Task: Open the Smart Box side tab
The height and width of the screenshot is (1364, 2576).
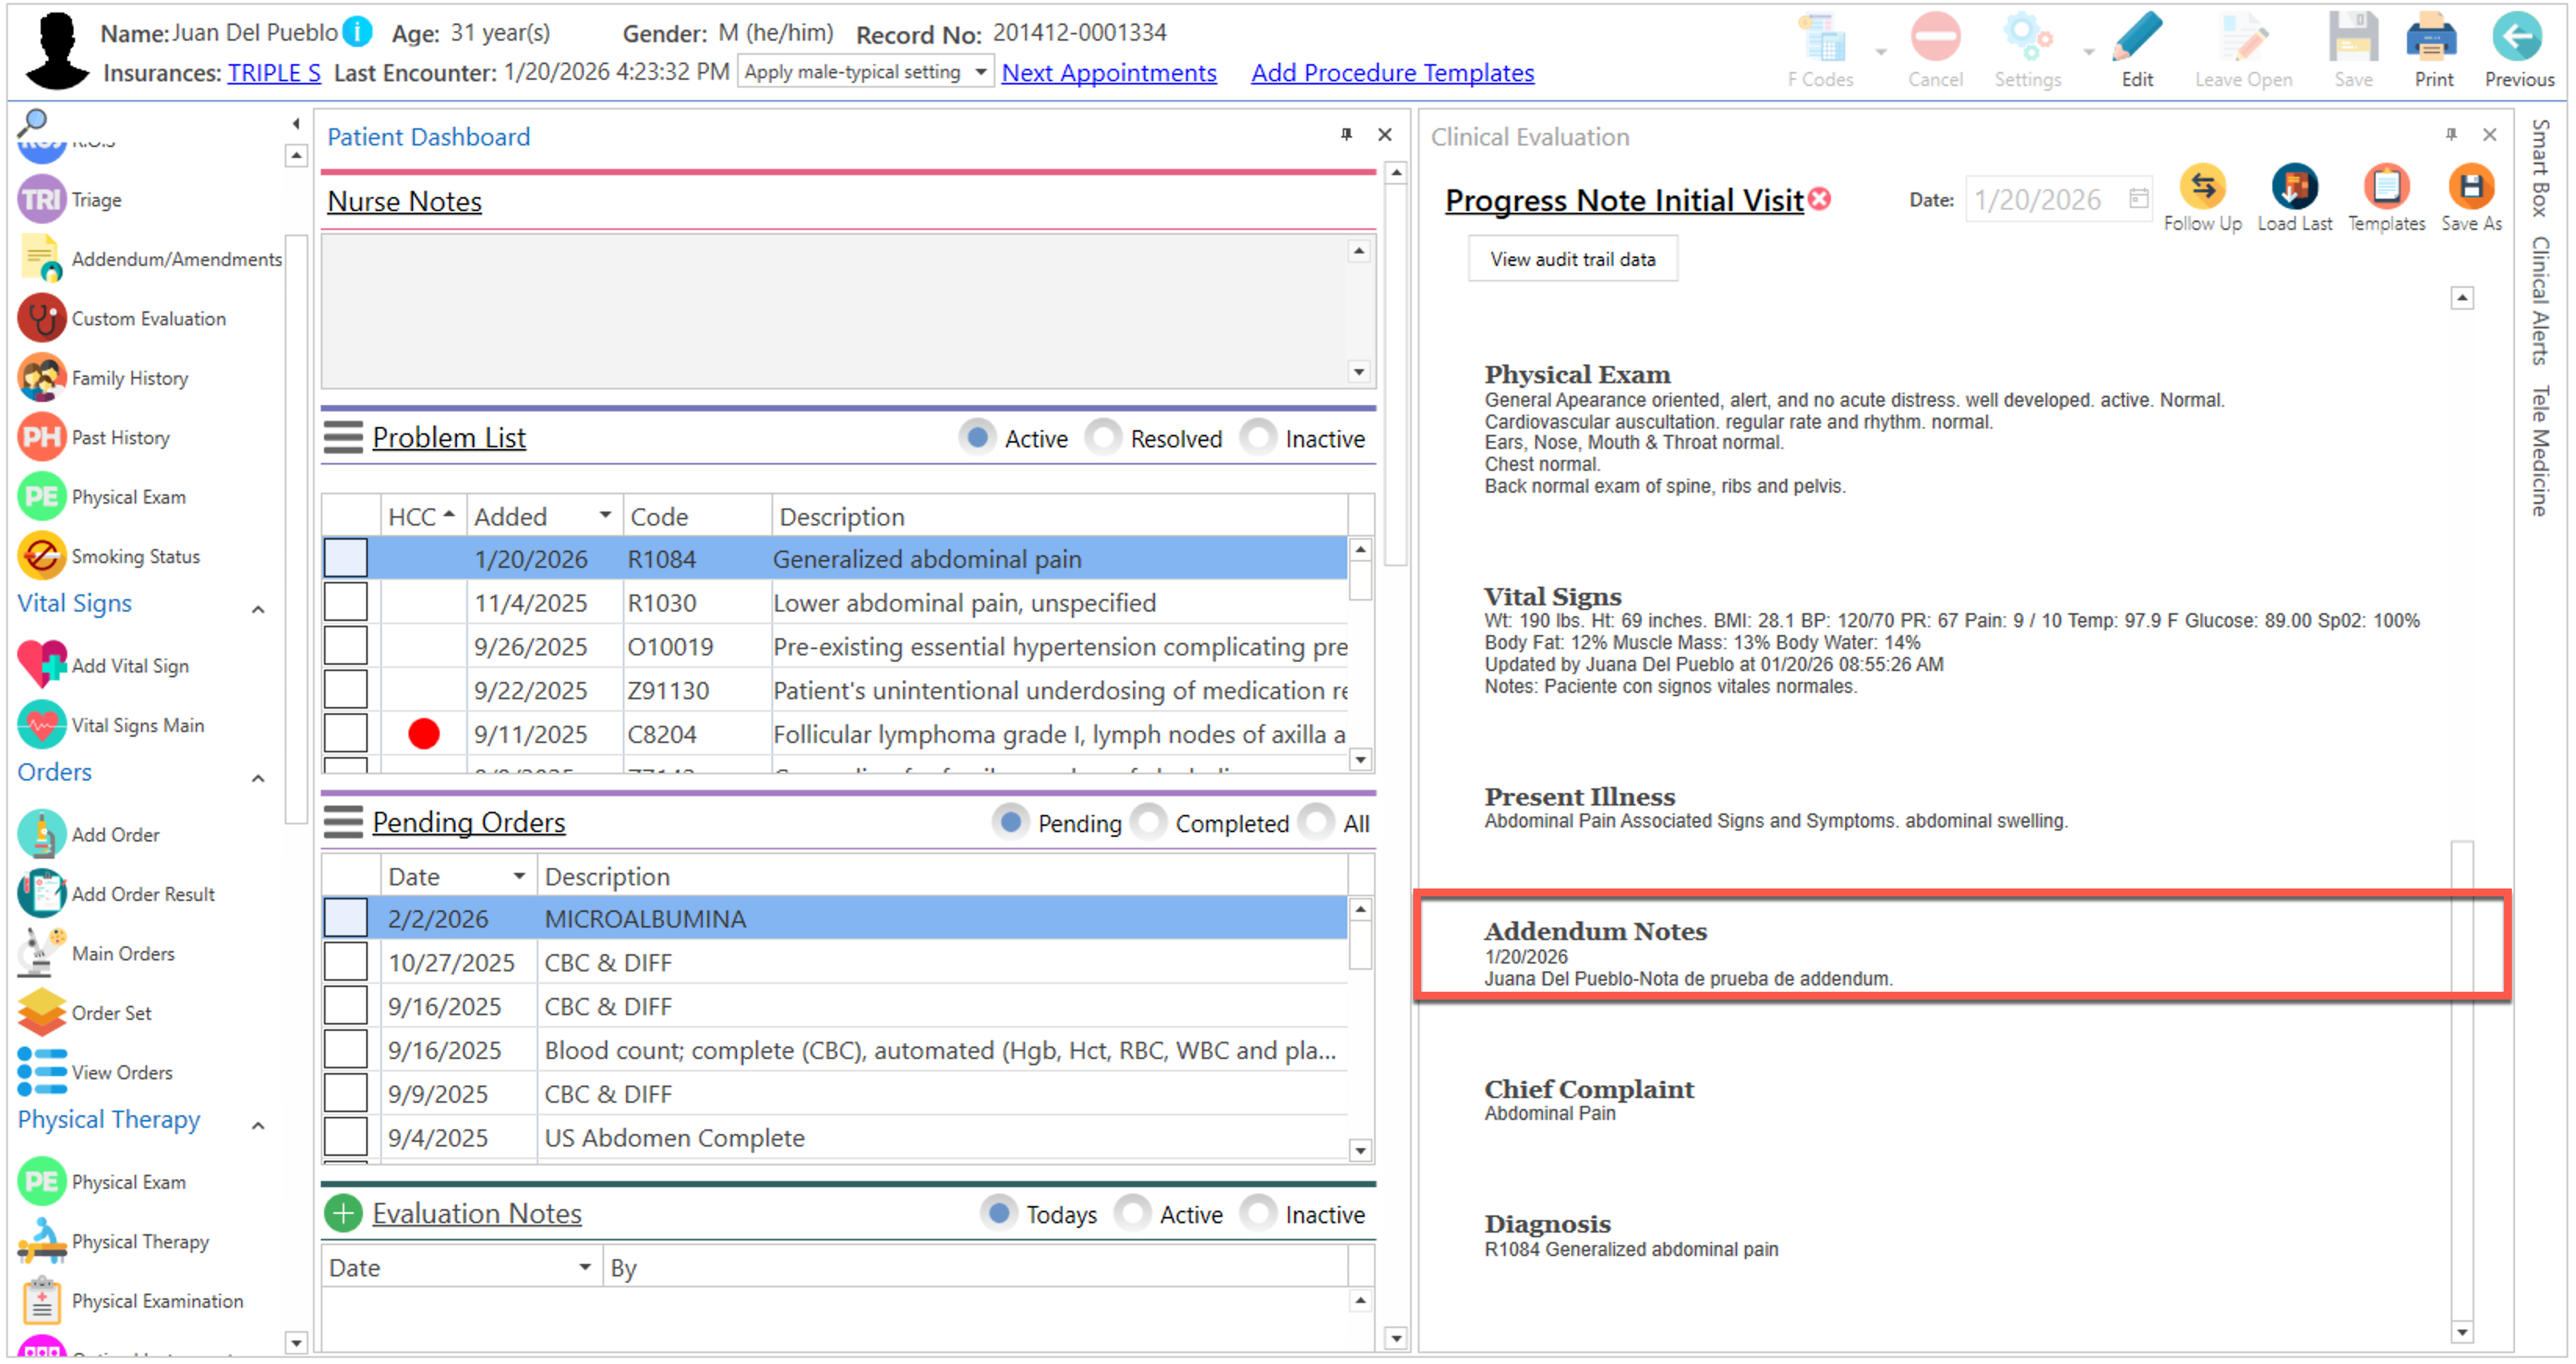Action: tap(2539, 168)
